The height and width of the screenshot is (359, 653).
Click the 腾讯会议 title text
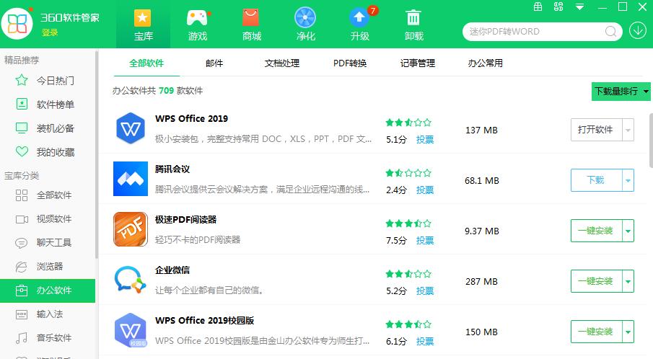pos(172,169)
